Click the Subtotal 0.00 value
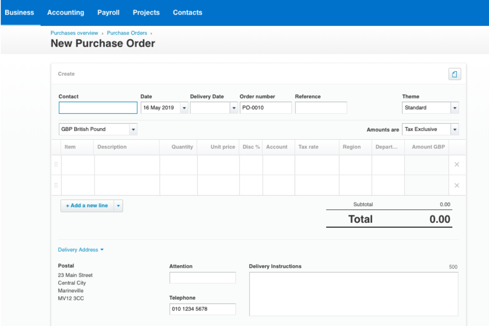Image resolution: width=489 pixels, height=326 pixels. (445, 204)
